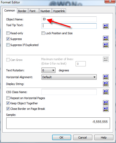Toggle Repeat on Horizontal Pages
The width and height of the screenshot is (116, 143).
(x=8, y=98)
